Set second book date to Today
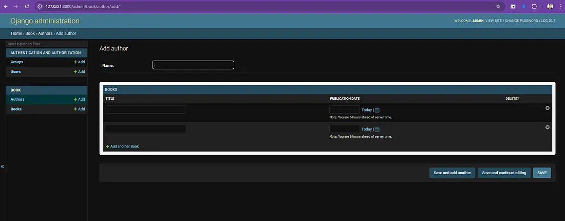Screen dimensions: 565x221 coord(366,129)
